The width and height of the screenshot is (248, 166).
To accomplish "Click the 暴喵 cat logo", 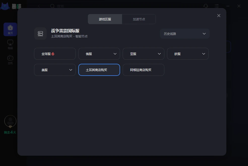I will click(5, 6).
